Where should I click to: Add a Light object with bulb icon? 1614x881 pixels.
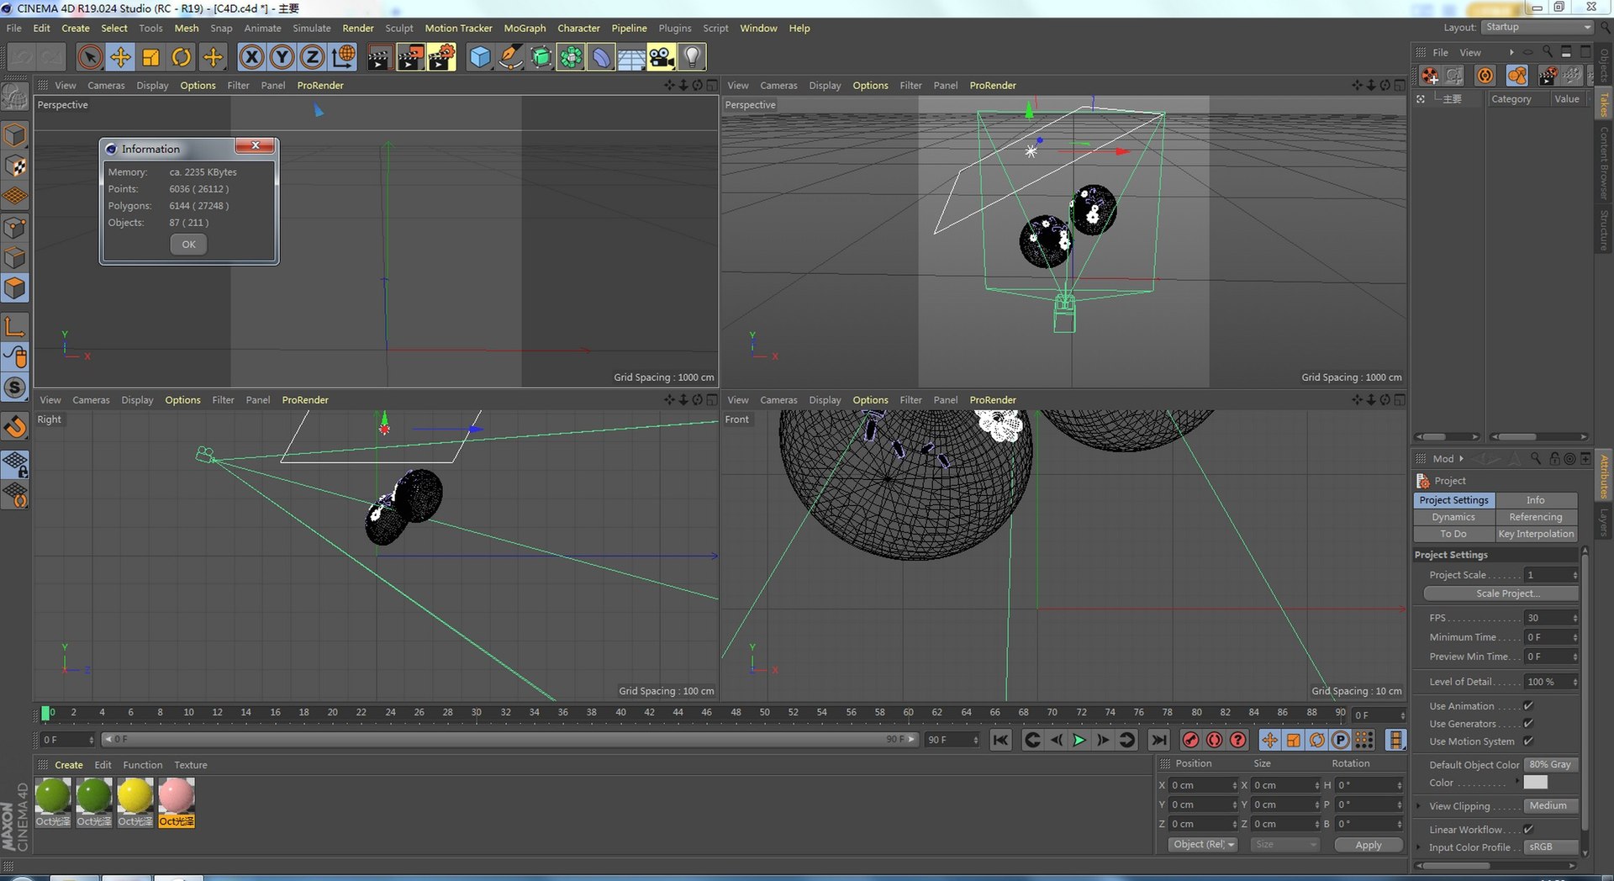point(692,57)
